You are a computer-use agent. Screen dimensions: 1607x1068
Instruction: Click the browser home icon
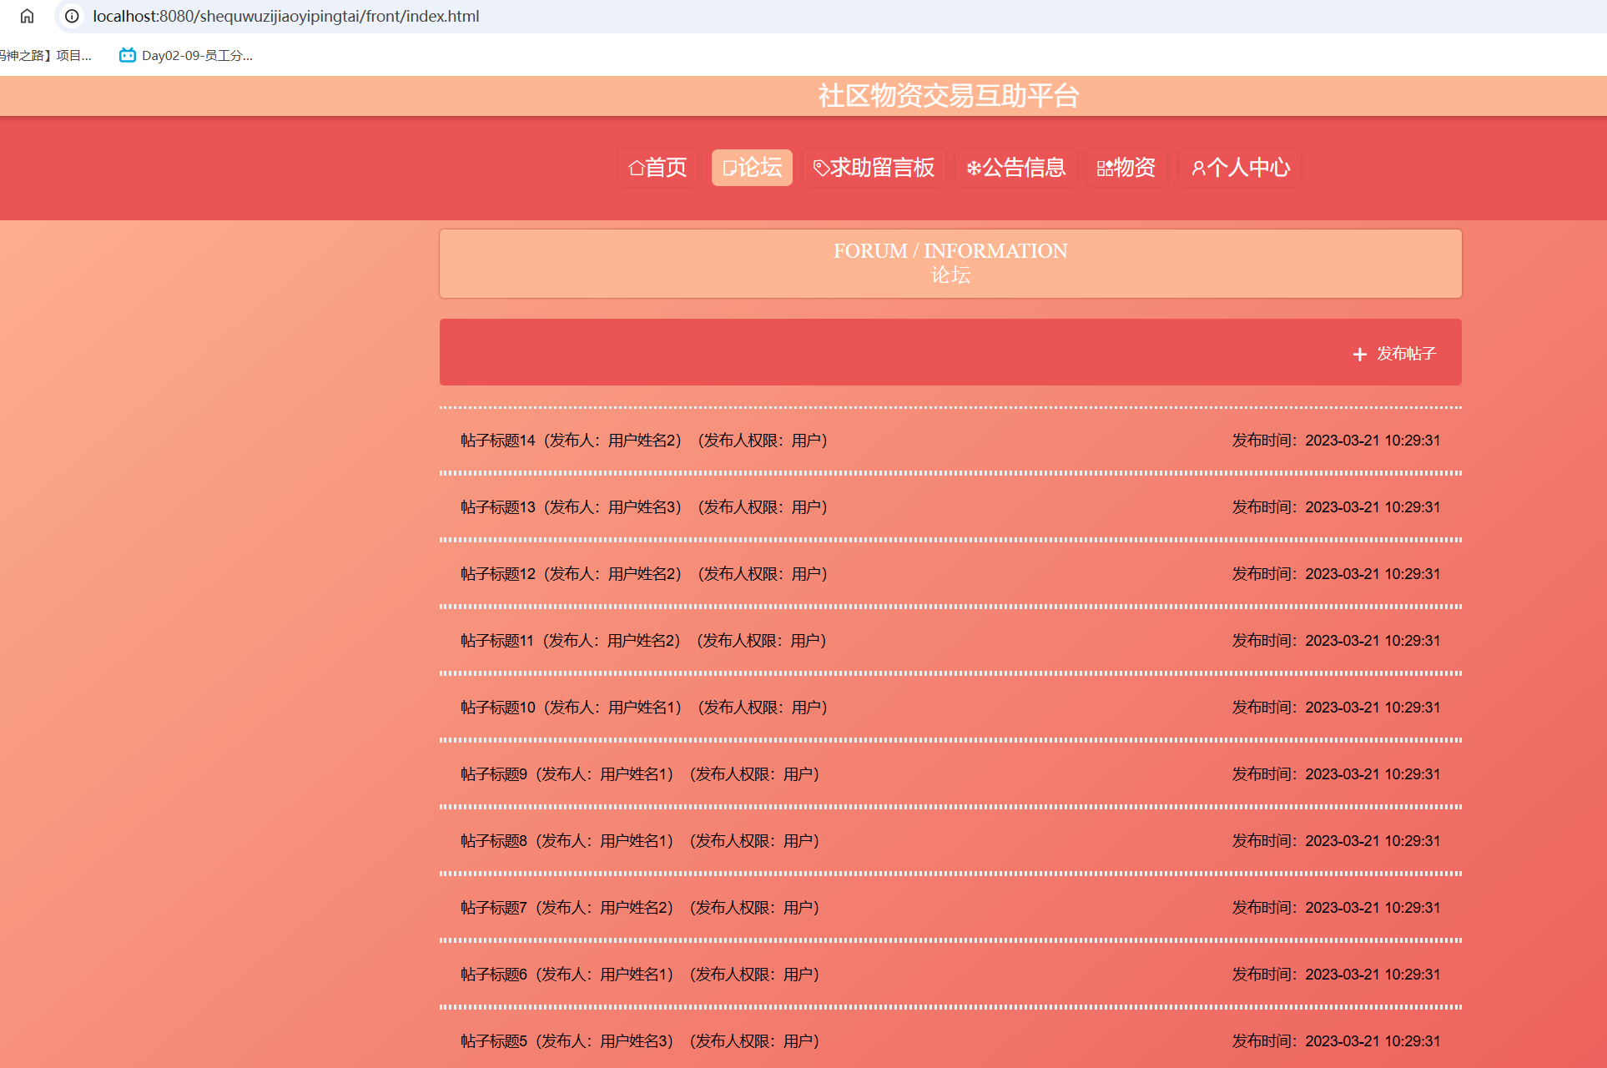click(x=27, y=16)
